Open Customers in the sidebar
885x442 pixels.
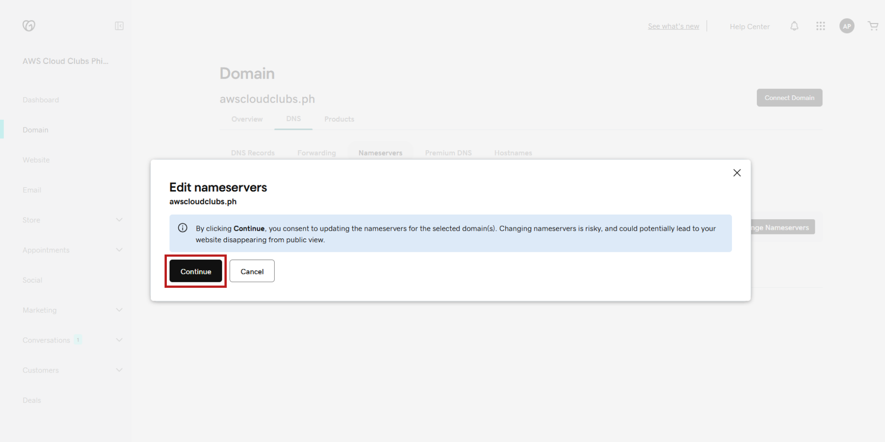click(x=41, y=370)
